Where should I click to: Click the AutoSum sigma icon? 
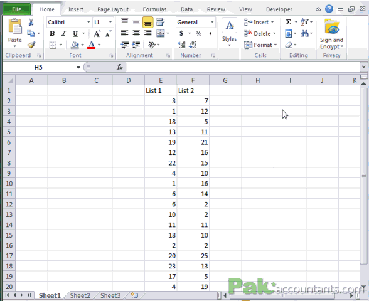(x=288, y=22)
